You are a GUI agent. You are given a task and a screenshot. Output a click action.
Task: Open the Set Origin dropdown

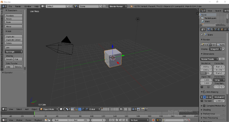coord(14,52)
